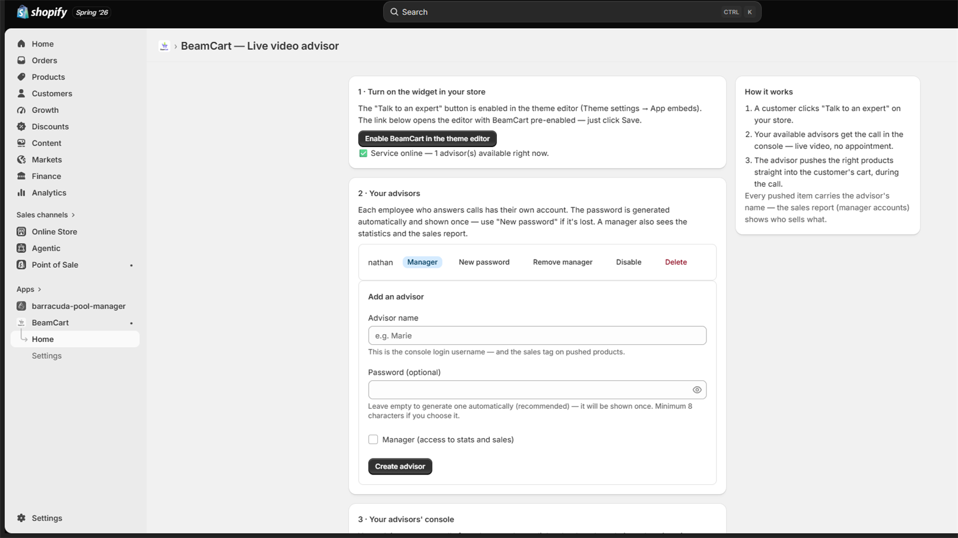
Task: Focus the top Search bar
Action: click(572, 12)
